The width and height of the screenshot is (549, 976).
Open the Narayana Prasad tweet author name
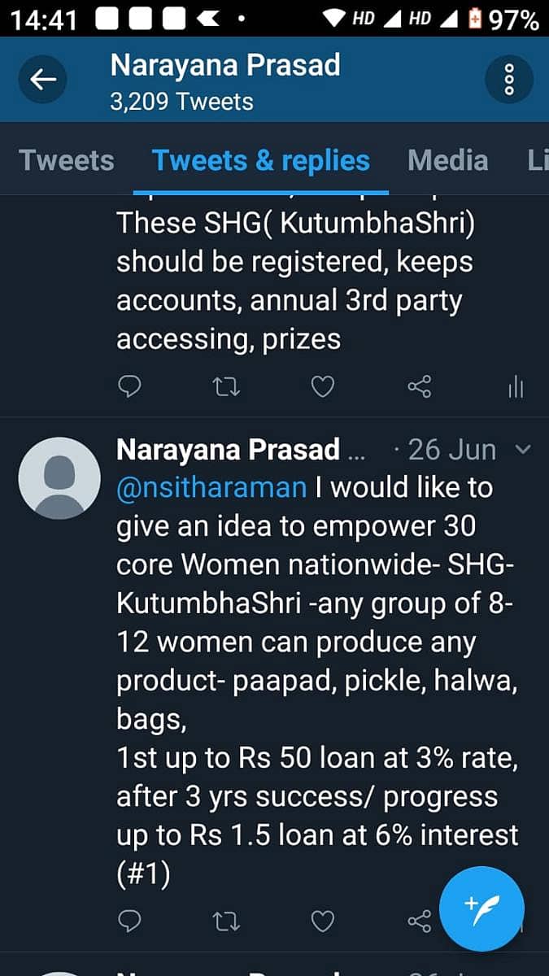[x=229, y=450]
